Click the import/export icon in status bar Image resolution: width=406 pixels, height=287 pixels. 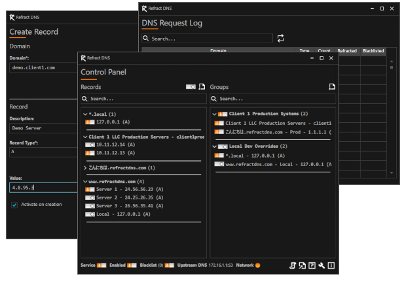pyautogui.click(x=302, y=265)
